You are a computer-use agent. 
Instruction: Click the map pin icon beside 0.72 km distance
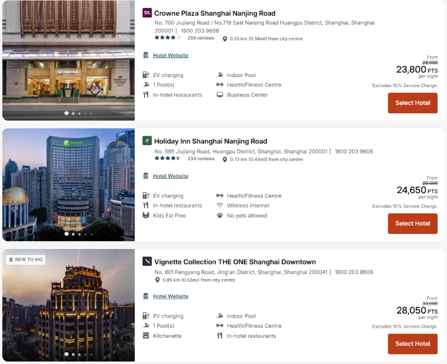(x=225, y=160)
